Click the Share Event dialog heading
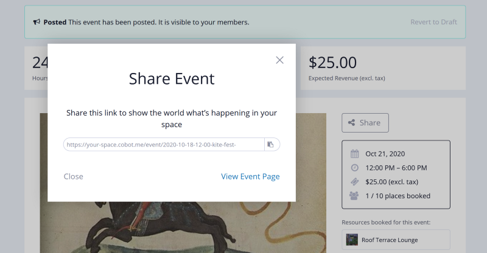 point(172,79)
